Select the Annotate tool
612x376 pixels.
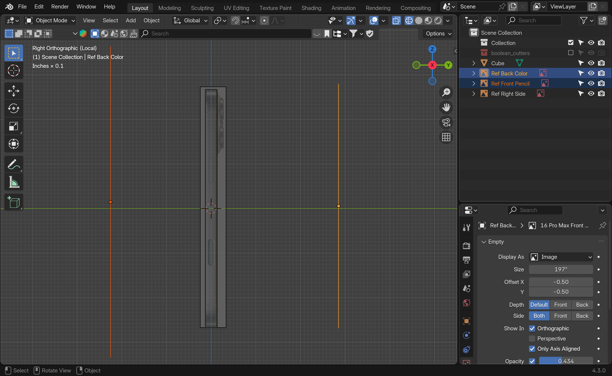14,164
